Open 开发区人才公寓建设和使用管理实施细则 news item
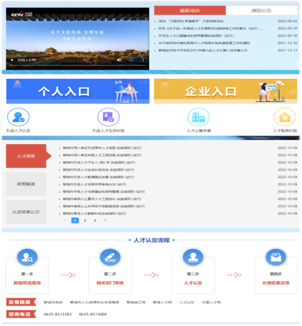This screenshot has height=326, width=302. [196, 36]
